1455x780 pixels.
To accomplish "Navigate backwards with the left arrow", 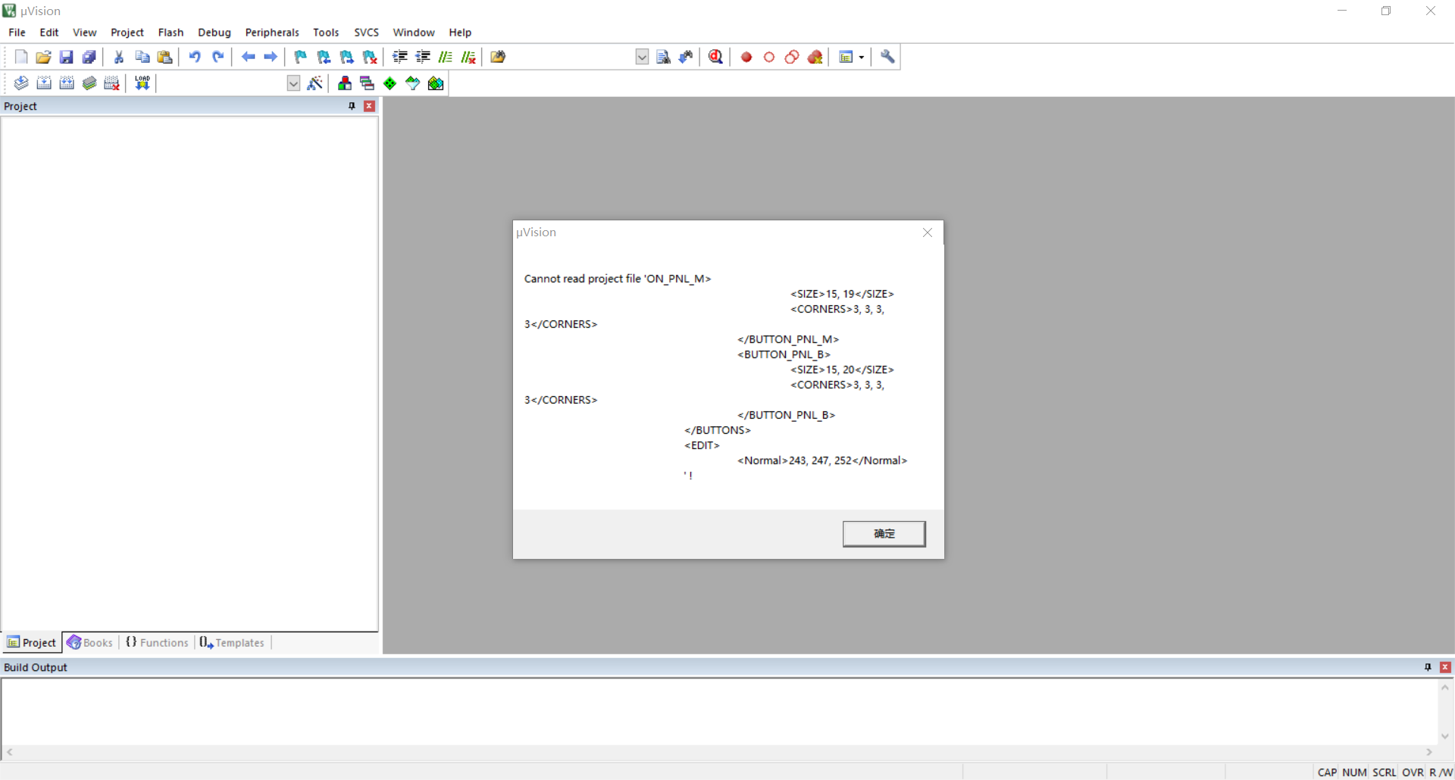I will coord(248,57).
